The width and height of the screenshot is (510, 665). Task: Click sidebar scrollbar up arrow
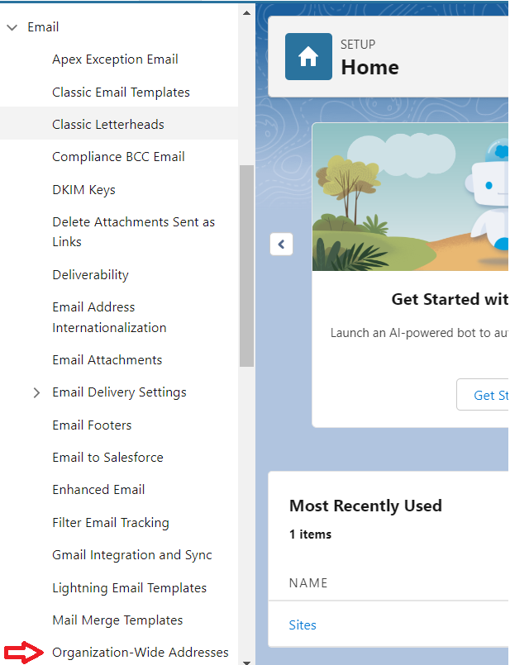(x=246, y=13)
